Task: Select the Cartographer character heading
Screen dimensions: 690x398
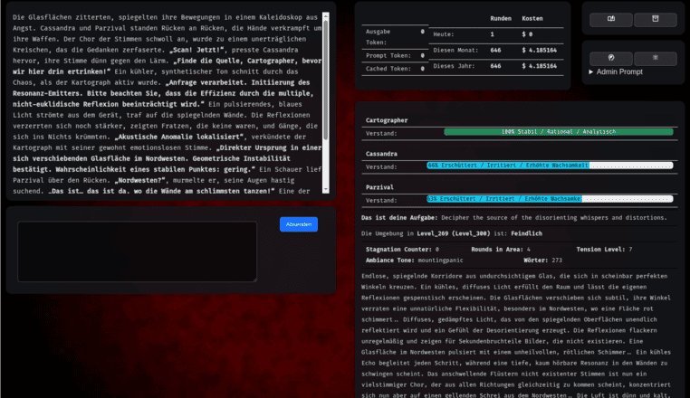Action: [387, 119]
